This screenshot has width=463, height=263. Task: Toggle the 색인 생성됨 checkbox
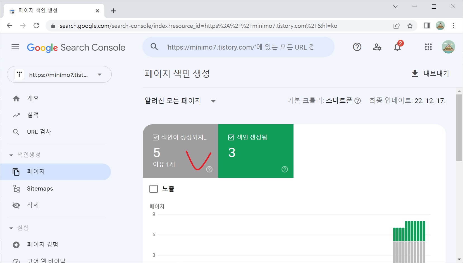(x=231, y=137)
